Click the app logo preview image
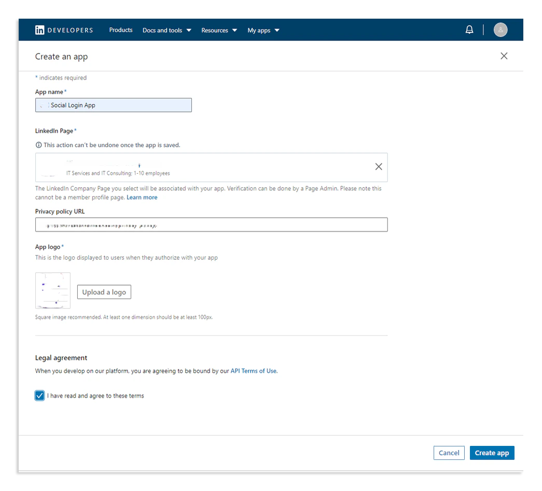Viewport: 542px width, 491px height. [x=52, y=290]
